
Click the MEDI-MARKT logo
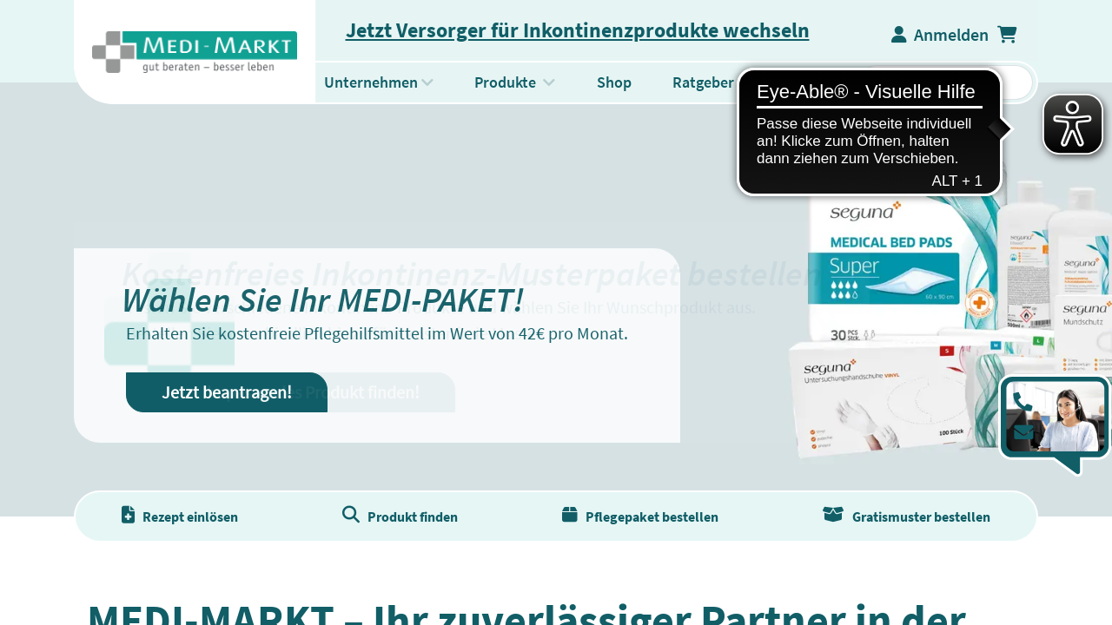(x=195, y=52)
